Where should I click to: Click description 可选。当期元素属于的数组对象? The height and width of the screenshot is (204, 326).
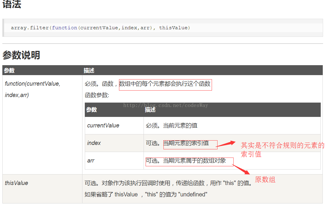coord(186,160)
